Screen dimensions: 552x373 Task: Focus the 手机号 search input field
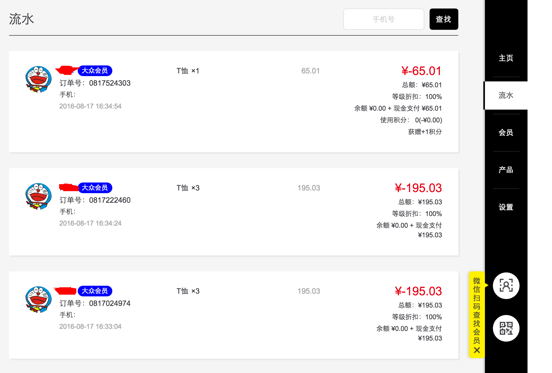pyautogui.click(x=384, y=19)
